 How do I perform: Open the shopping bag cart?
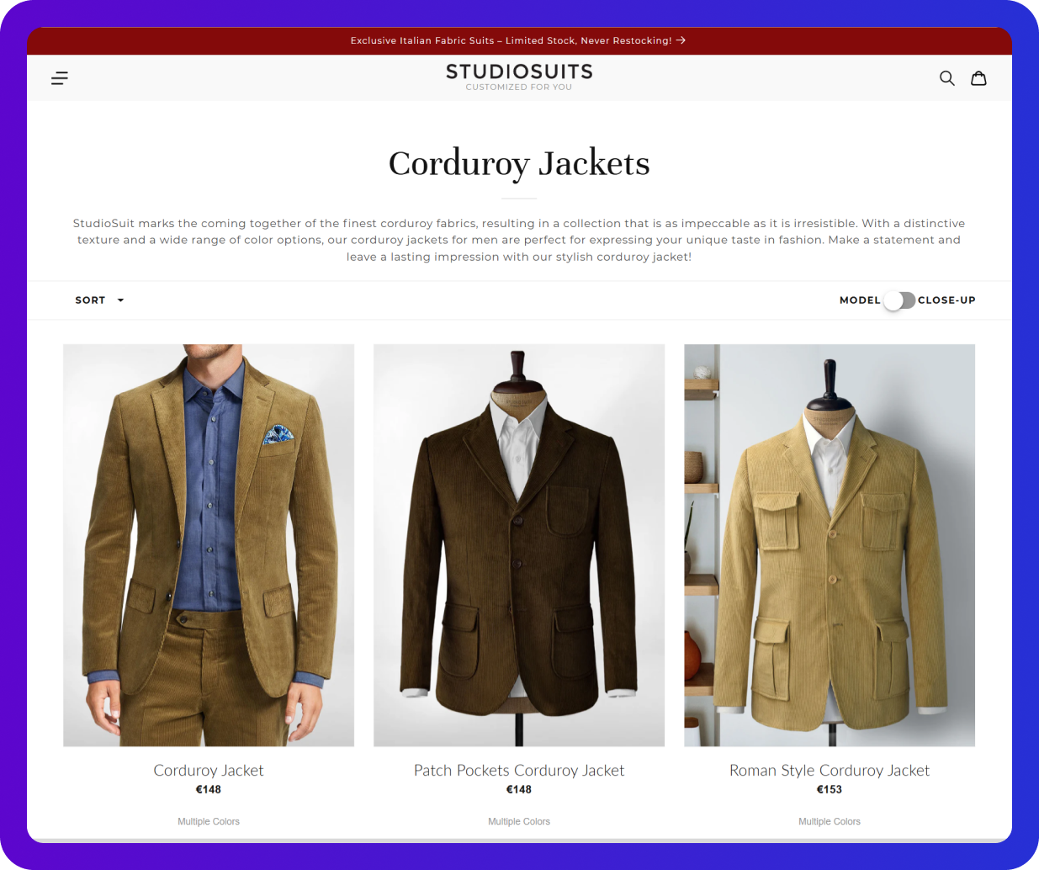pyautogui.click(x=978, y=78)
